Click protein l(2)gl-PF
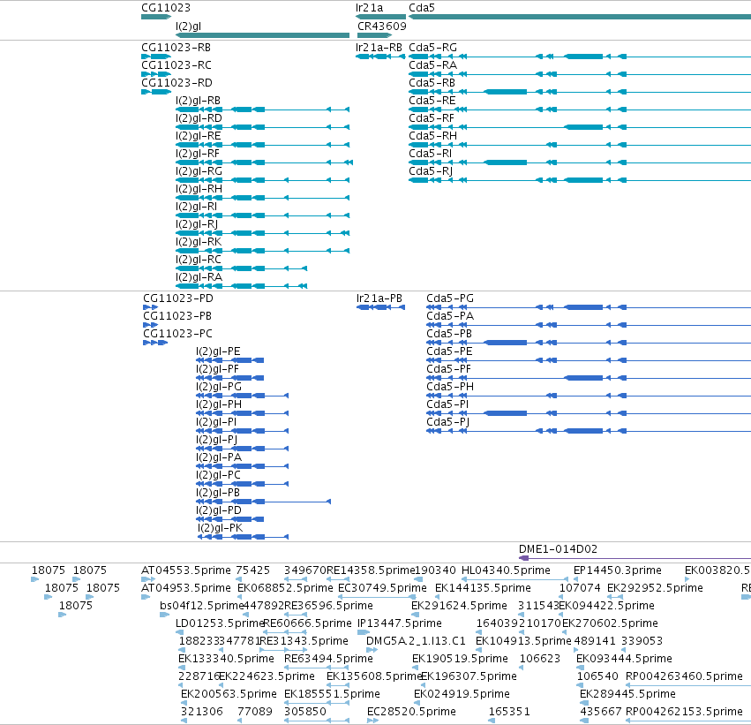This screenshot has height=725, width=751. 230,378
